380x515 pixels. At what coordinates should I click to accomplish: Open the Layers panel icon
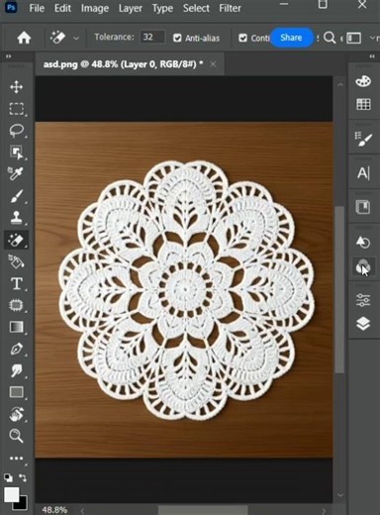(363, 324)
